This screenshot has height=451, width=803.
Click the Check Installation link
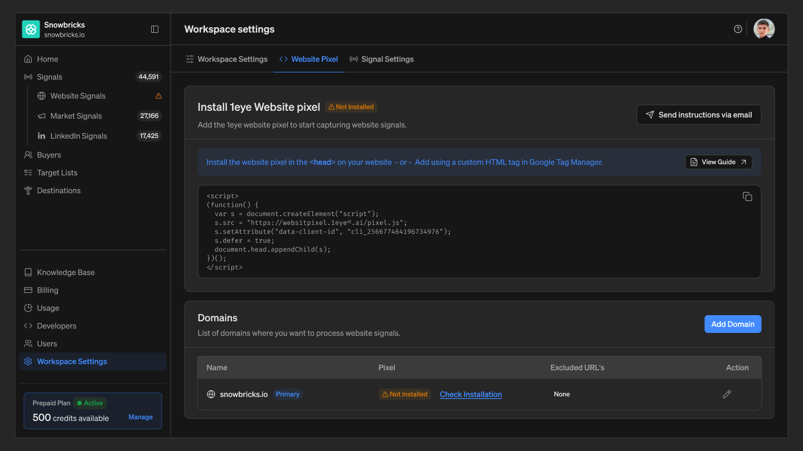pyautogui.click(x=471, y=394)
